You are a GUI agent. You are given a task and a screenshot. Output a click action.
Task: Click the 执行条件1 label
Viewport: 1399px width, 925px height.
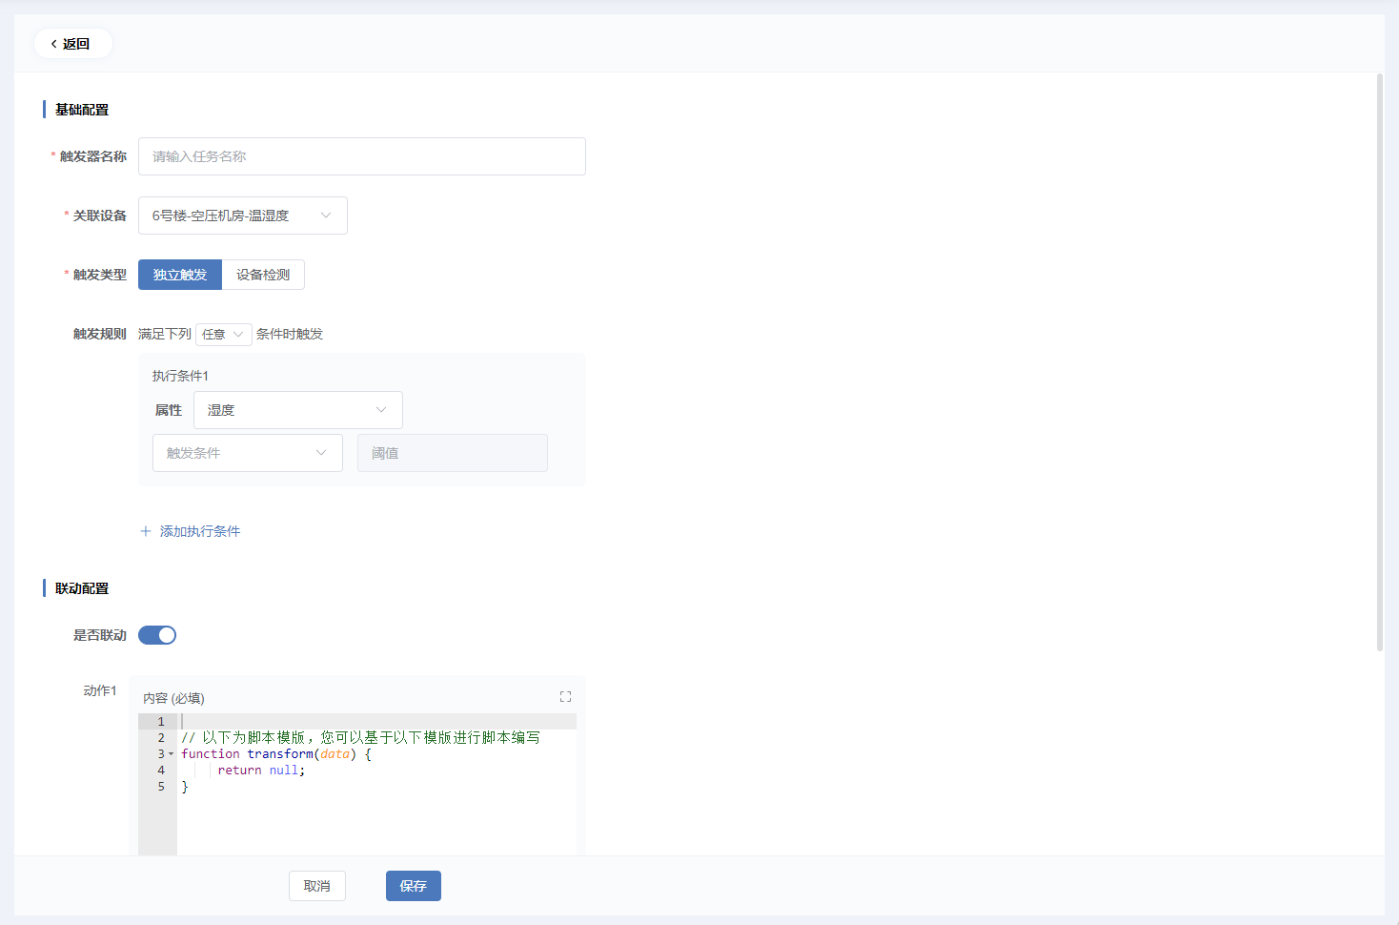click(x=180, y=376)
